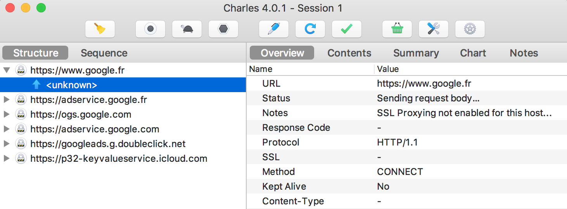Validate selected responses with the green checkmark
Screen dimensions: 567x209
(x=347, y=29)
